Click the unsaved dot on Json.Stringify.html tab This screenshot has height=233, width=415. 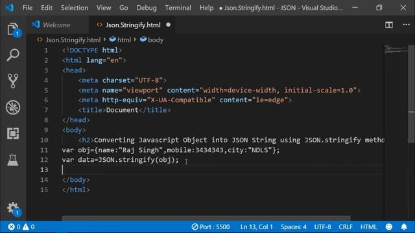(x=169, y=25)
